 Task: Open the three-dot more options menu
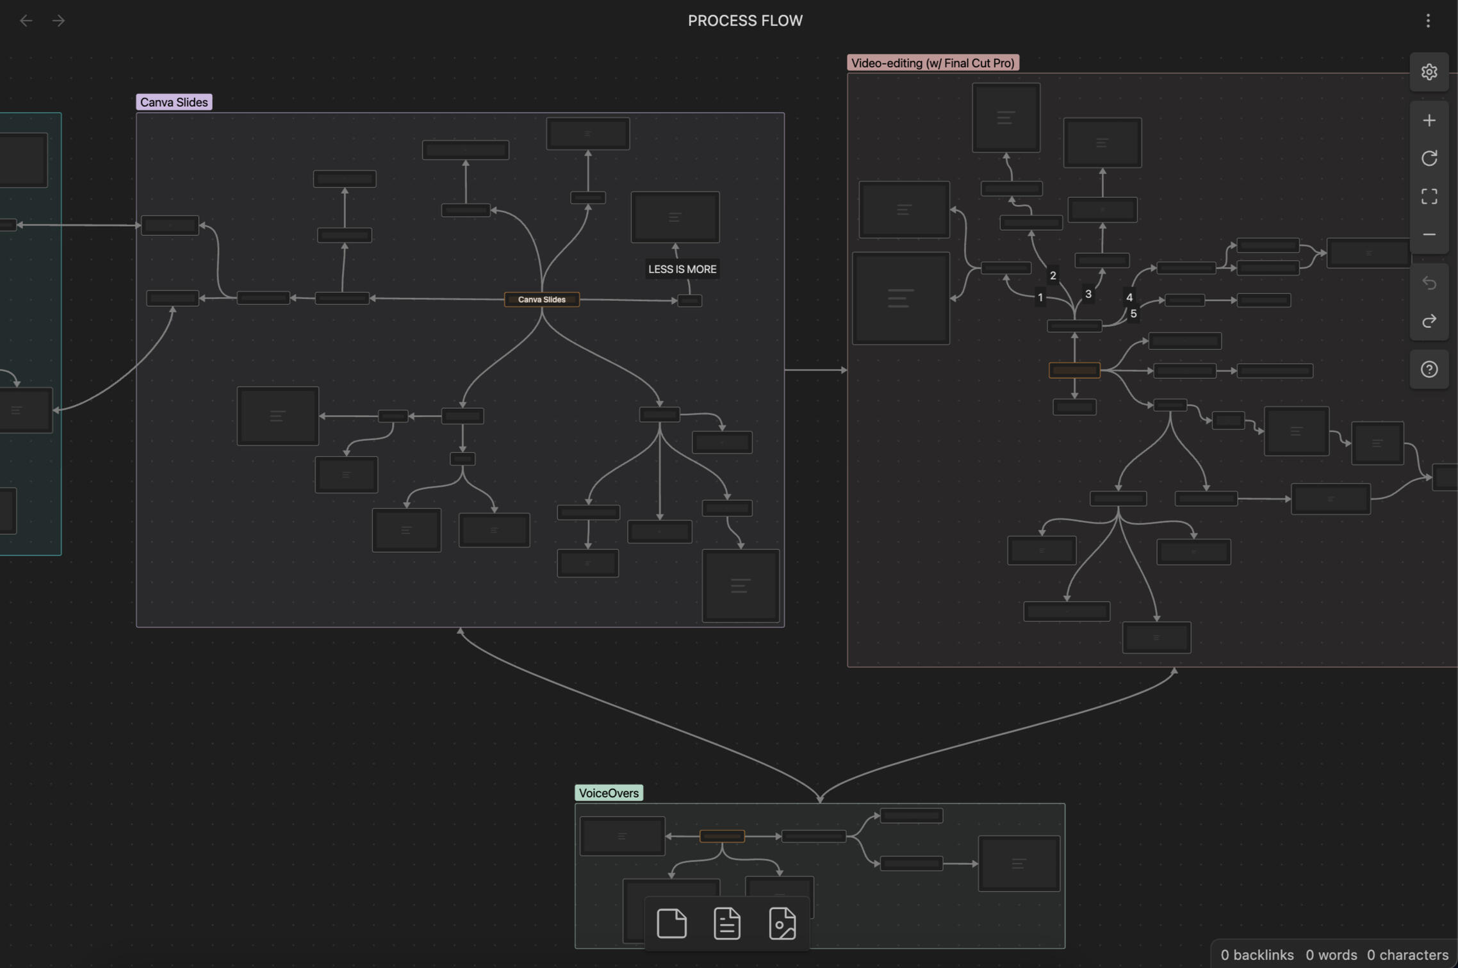(x=1427, y=21)
